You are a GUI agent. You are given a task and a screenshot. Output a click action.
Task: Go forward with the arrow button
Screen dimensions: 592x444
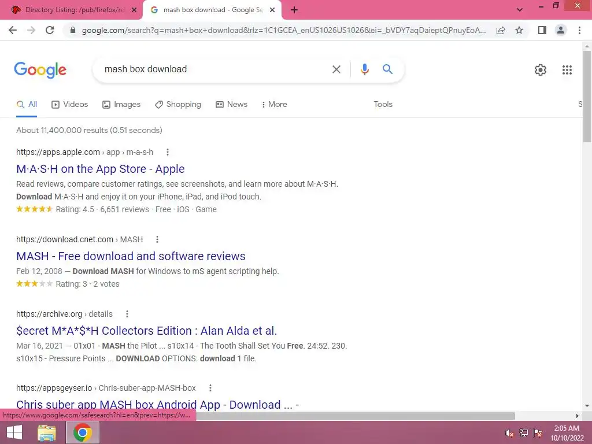(x=31, y=30)
